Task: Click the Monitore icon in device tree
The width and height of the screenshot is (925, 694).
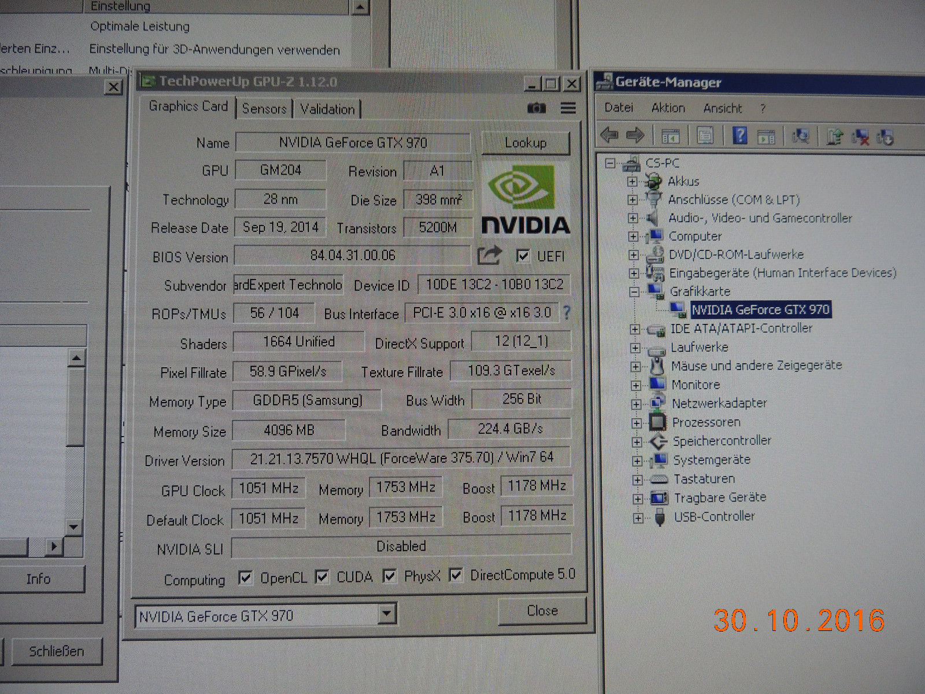Action: 657,384
